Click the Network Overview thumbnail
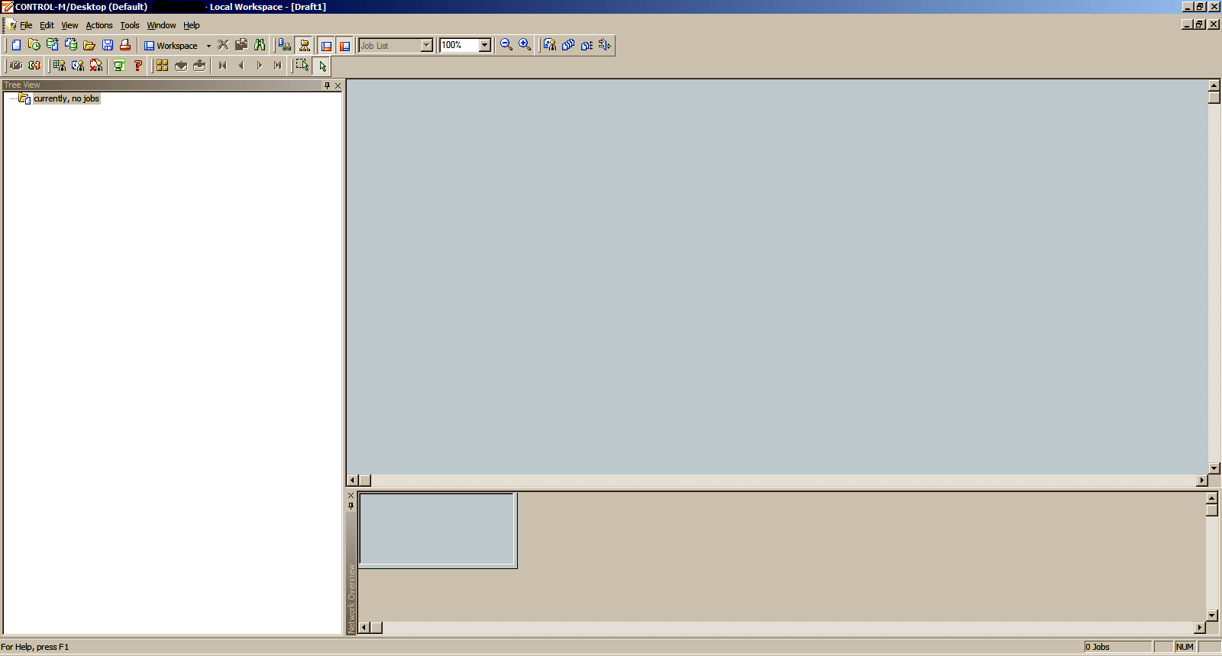Viewport: 1222px width, 656px height. pos(438,530)
